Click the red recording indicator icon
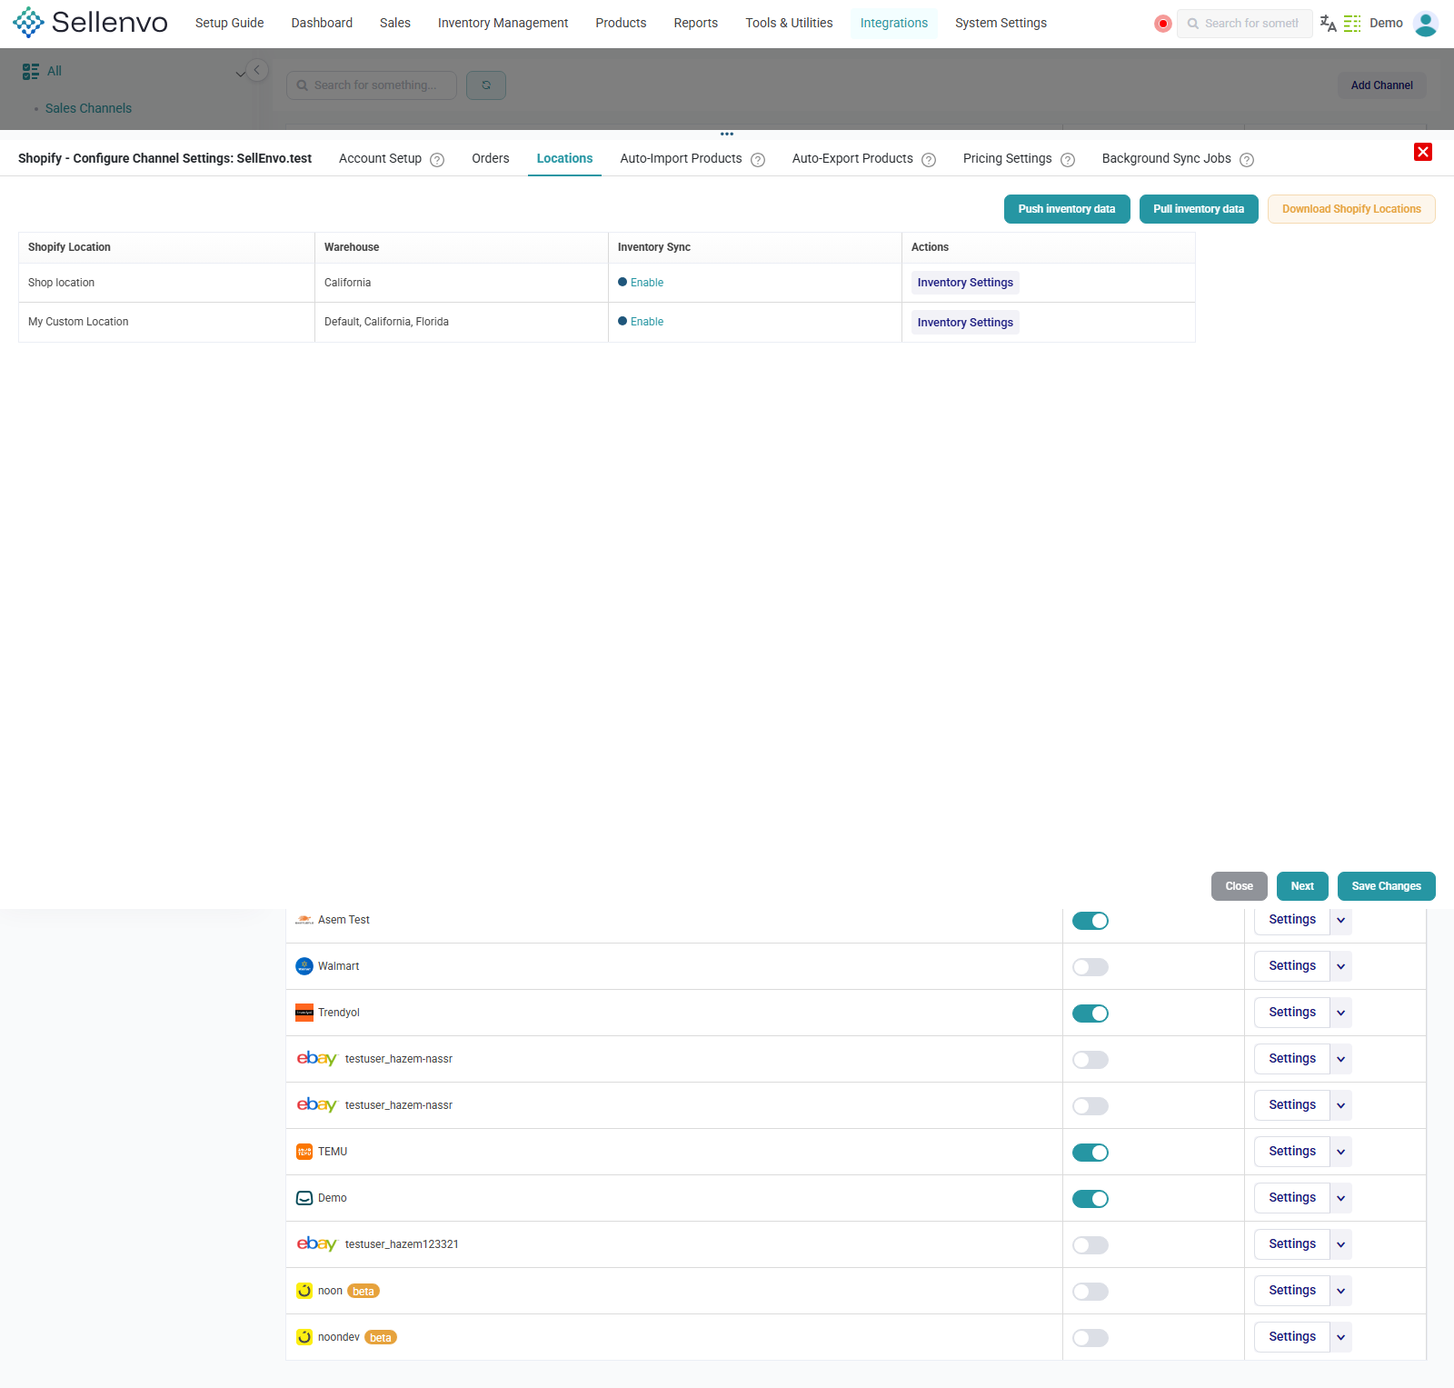This screenshot has width=1454, height=1388. 1162,24
